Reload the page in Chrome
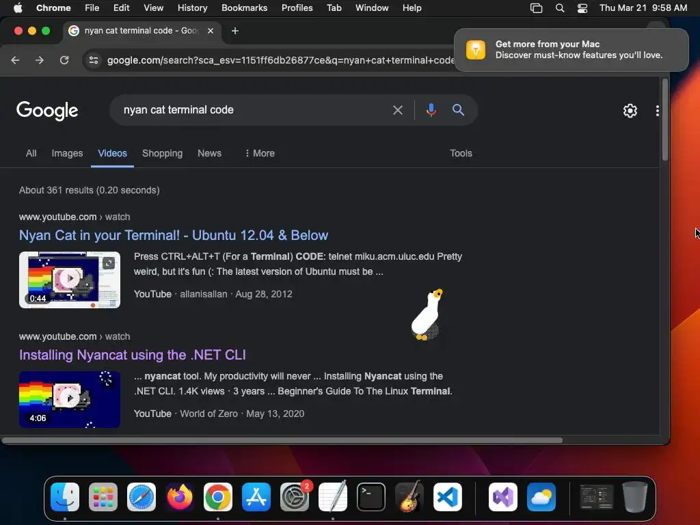The image size is (700, 525). [64, 60]
